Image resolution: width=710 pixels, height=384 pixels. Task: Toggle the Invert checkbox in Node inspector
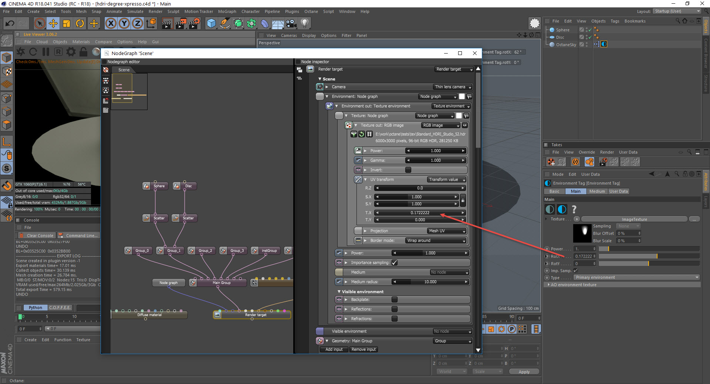point(408,170)
